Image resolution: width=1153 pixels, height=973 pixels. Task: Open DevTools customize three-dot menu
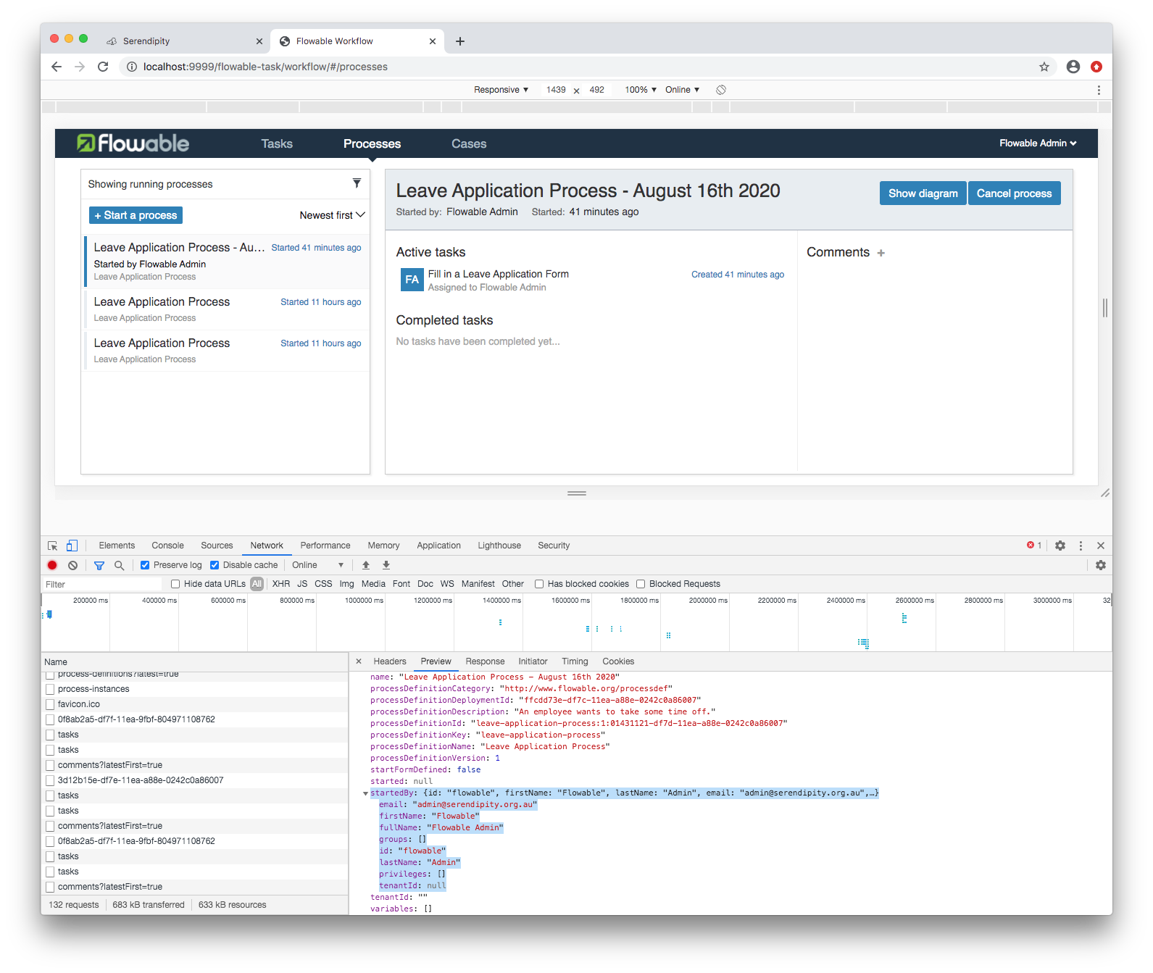[x=1081, y=546]
